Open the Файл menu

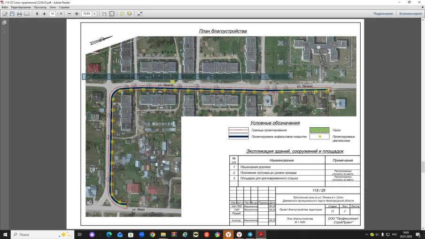5,8
